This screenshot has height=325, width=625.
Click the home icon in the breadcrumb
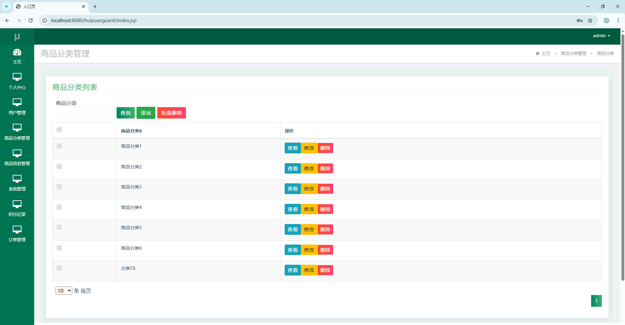point(537,53)
